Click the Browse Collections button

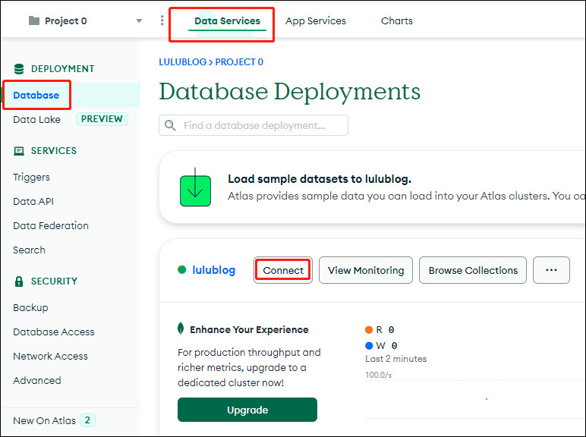pyautogui.click(x=473, y=270)
